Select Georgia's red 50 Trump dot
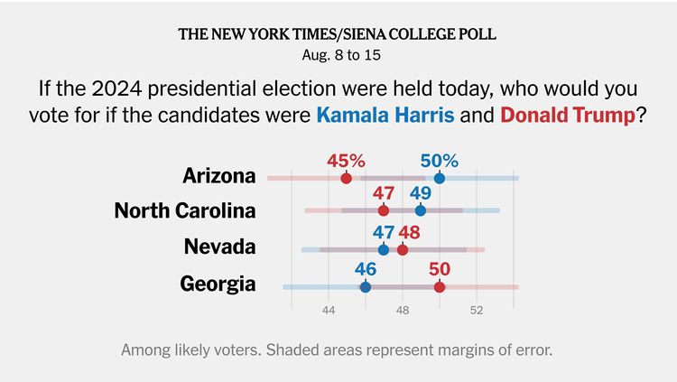This screenshot has height=382, width=677. pos(440,287)
